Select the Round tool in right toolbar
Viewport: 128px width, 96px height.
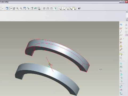(x=121, y=78)
